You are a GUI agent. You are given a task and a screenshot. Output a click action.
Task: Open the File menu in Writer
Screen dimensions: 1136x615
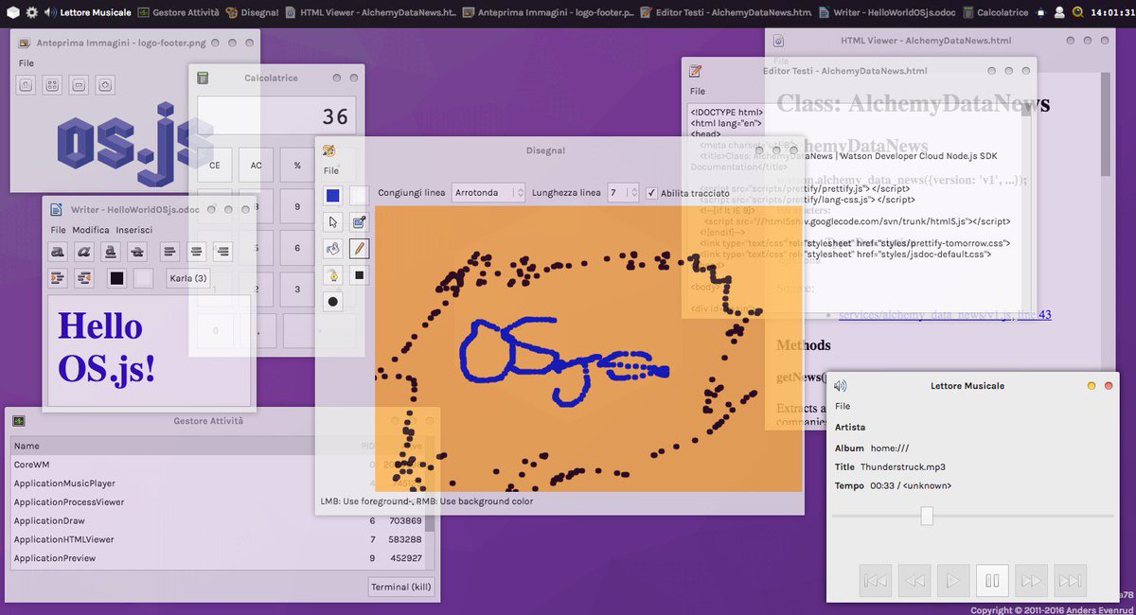[x=59, y=230]
